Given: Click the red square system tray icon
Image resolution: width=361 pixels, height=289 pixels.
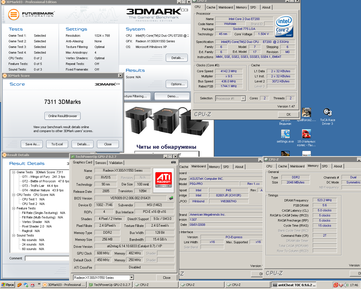Looking at the screenshot, I should (336, 285).
